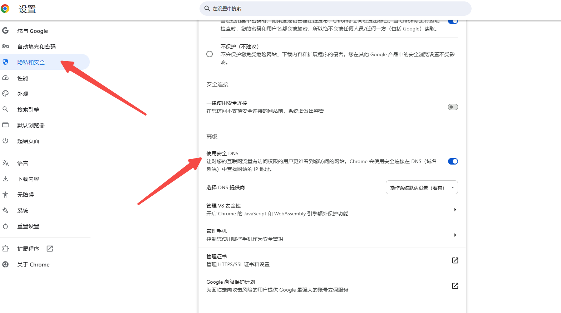This screenshot has height=313, width=561.
Task: Click the 使用安全 DNS title text
Action: point(222,153)
